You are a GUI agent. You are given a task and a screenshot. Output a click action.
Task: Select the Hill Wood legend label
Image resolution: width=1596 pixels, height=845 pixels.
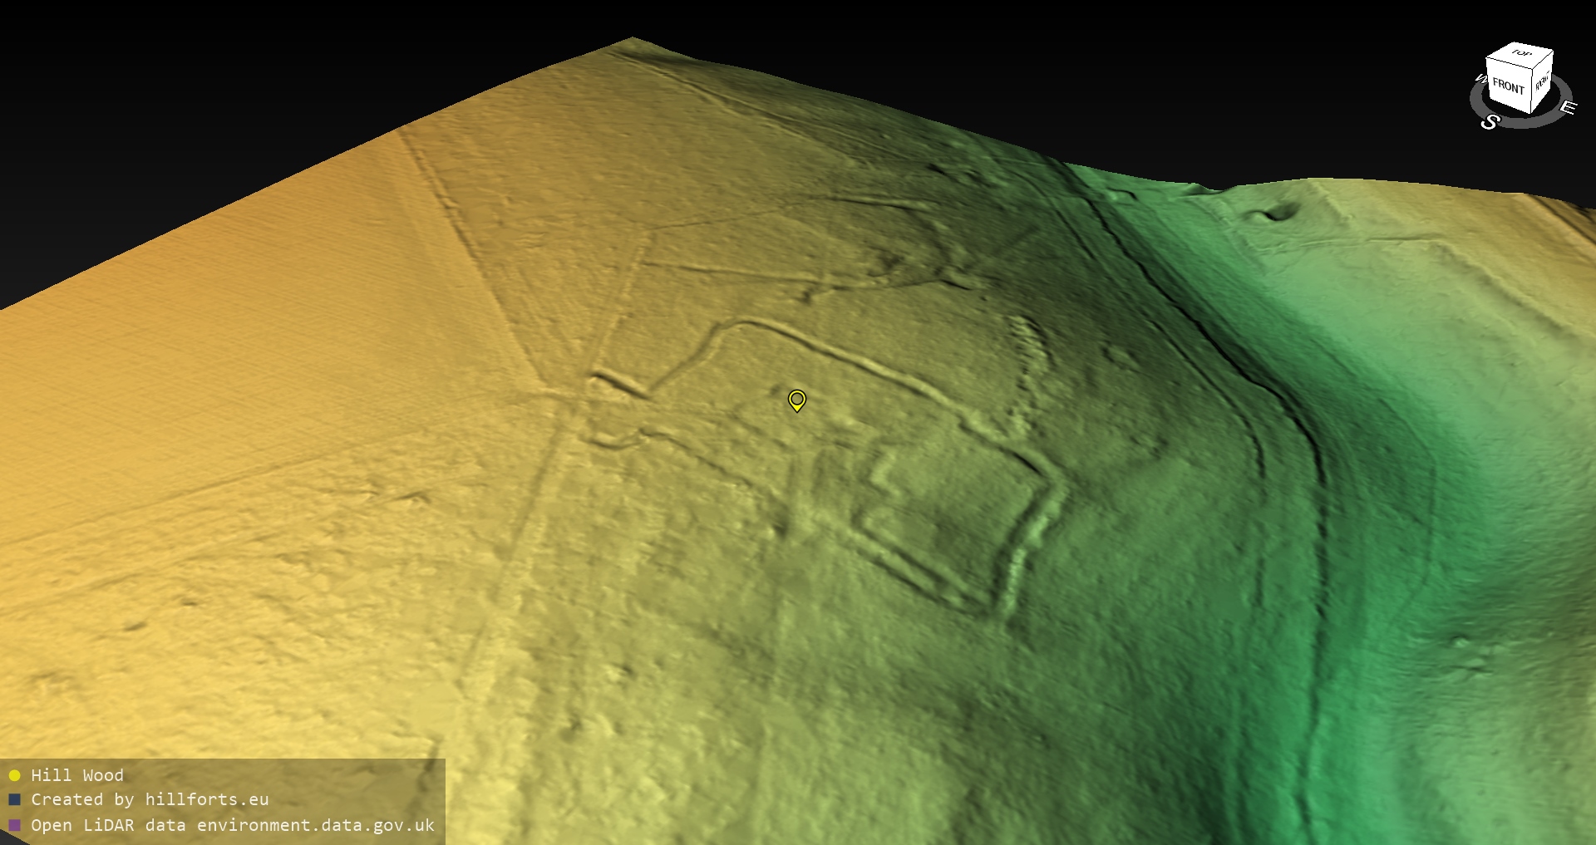77,776
